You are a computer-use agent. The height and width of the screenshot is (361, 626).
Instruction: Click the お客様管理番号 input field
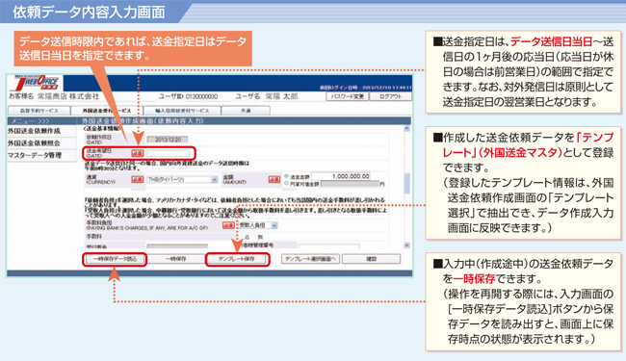tap(329, 246)
